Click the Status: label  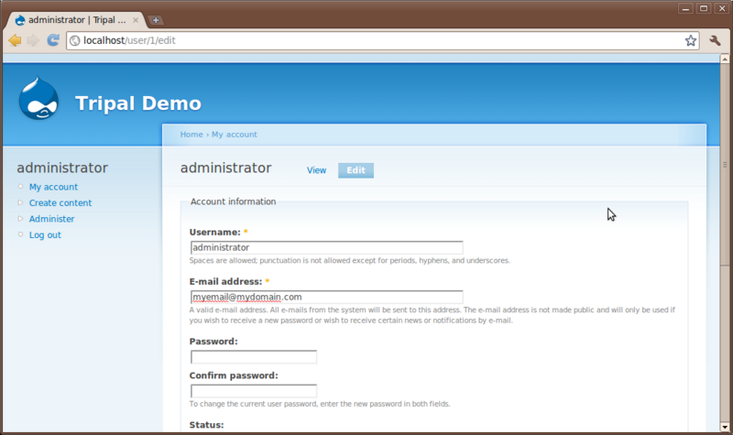[207, 425]
